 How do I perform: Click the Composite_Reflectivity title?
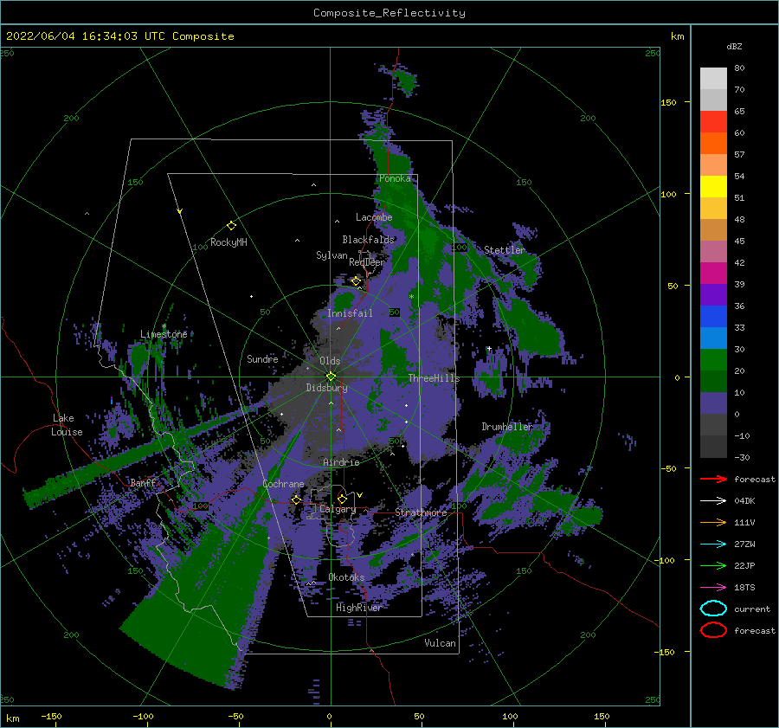pyautogui.click(x=389, y=13)
